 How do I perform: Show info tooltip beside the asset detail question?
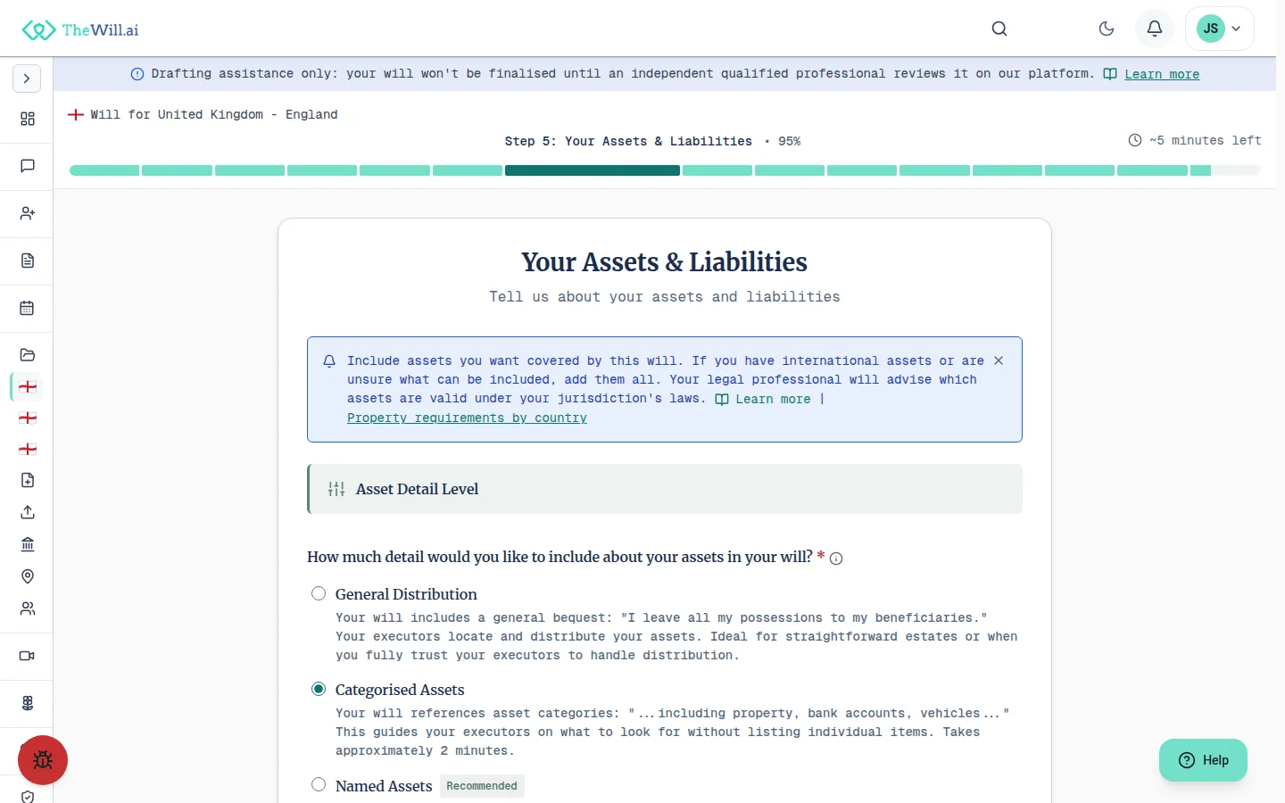point(836,559)
